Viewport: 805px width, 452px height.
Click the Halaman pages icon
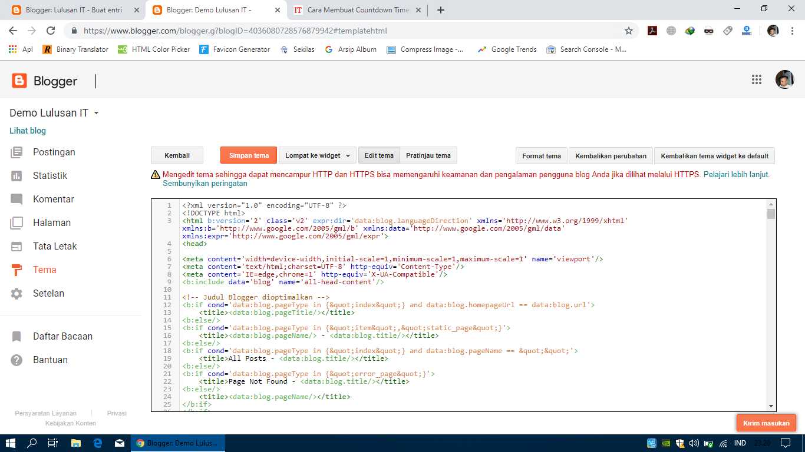[x=17, y=223]
